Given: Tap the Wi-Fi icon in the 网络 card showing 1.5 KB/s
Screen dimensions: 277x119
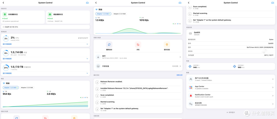Looking at the screenshot, I should tap(96, 9).
